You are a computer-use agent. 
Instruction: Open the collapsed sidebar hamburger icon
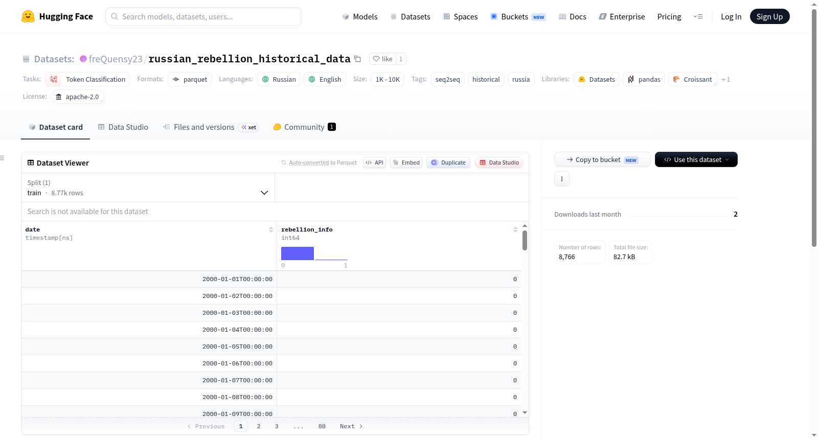click(2, 158)
